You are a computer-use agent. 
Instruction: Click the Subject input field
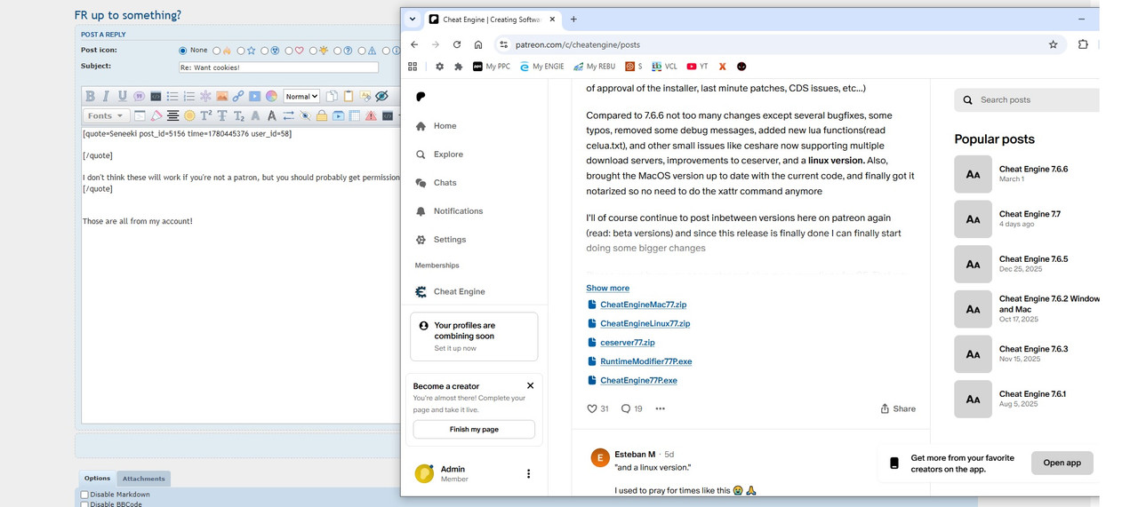(278, 67)
